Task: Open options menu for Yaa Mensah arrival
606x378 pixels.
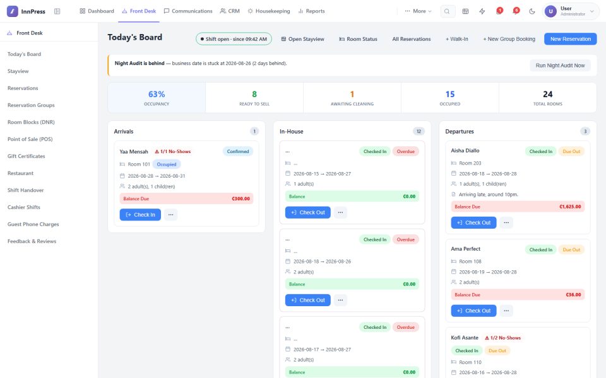Action: click(x=171, y=215)
